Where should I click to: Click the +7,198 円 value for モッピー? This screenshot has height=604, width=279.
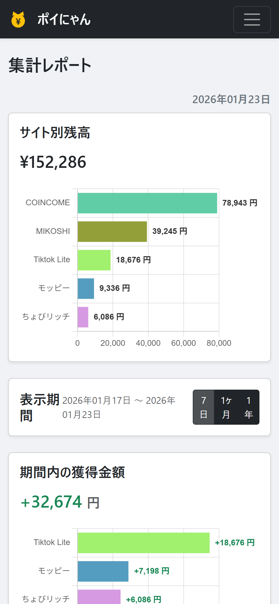pyautogui.click(x=152, y=571)
